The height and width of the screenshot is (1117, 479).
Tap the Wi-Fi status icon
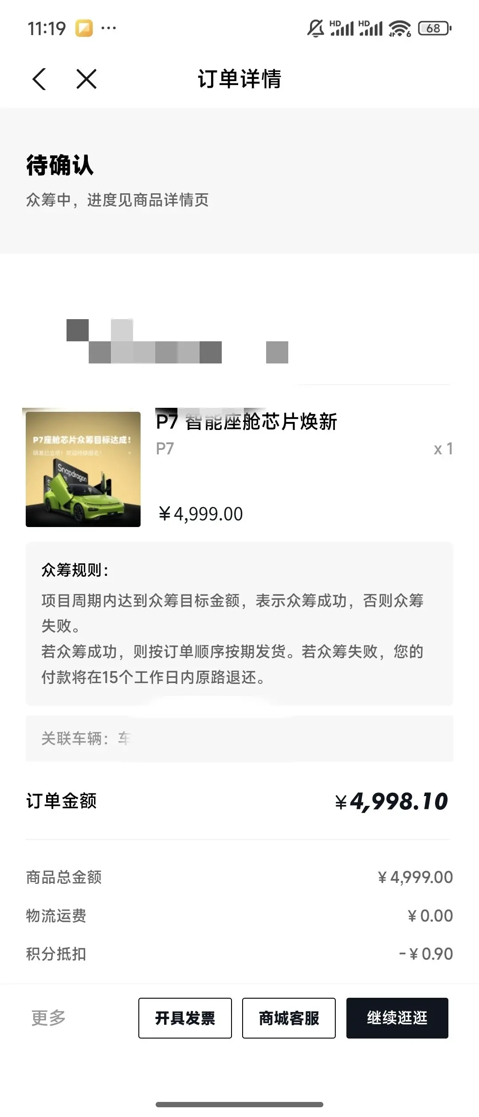pyautogui.click(x=400, y=29)
